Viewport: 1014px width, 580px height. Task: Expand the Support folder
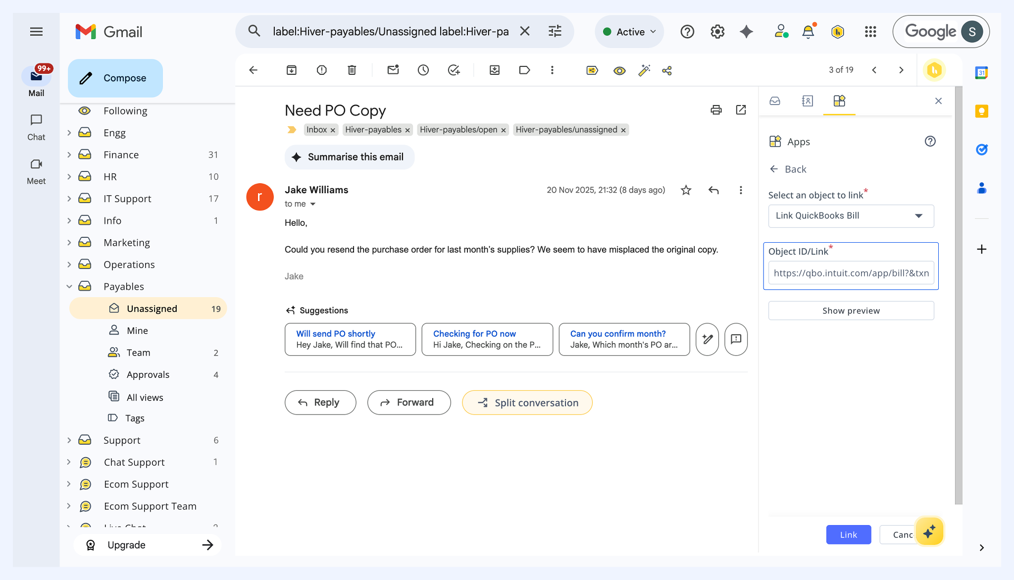pyautogui.click(x=69, y=440)
